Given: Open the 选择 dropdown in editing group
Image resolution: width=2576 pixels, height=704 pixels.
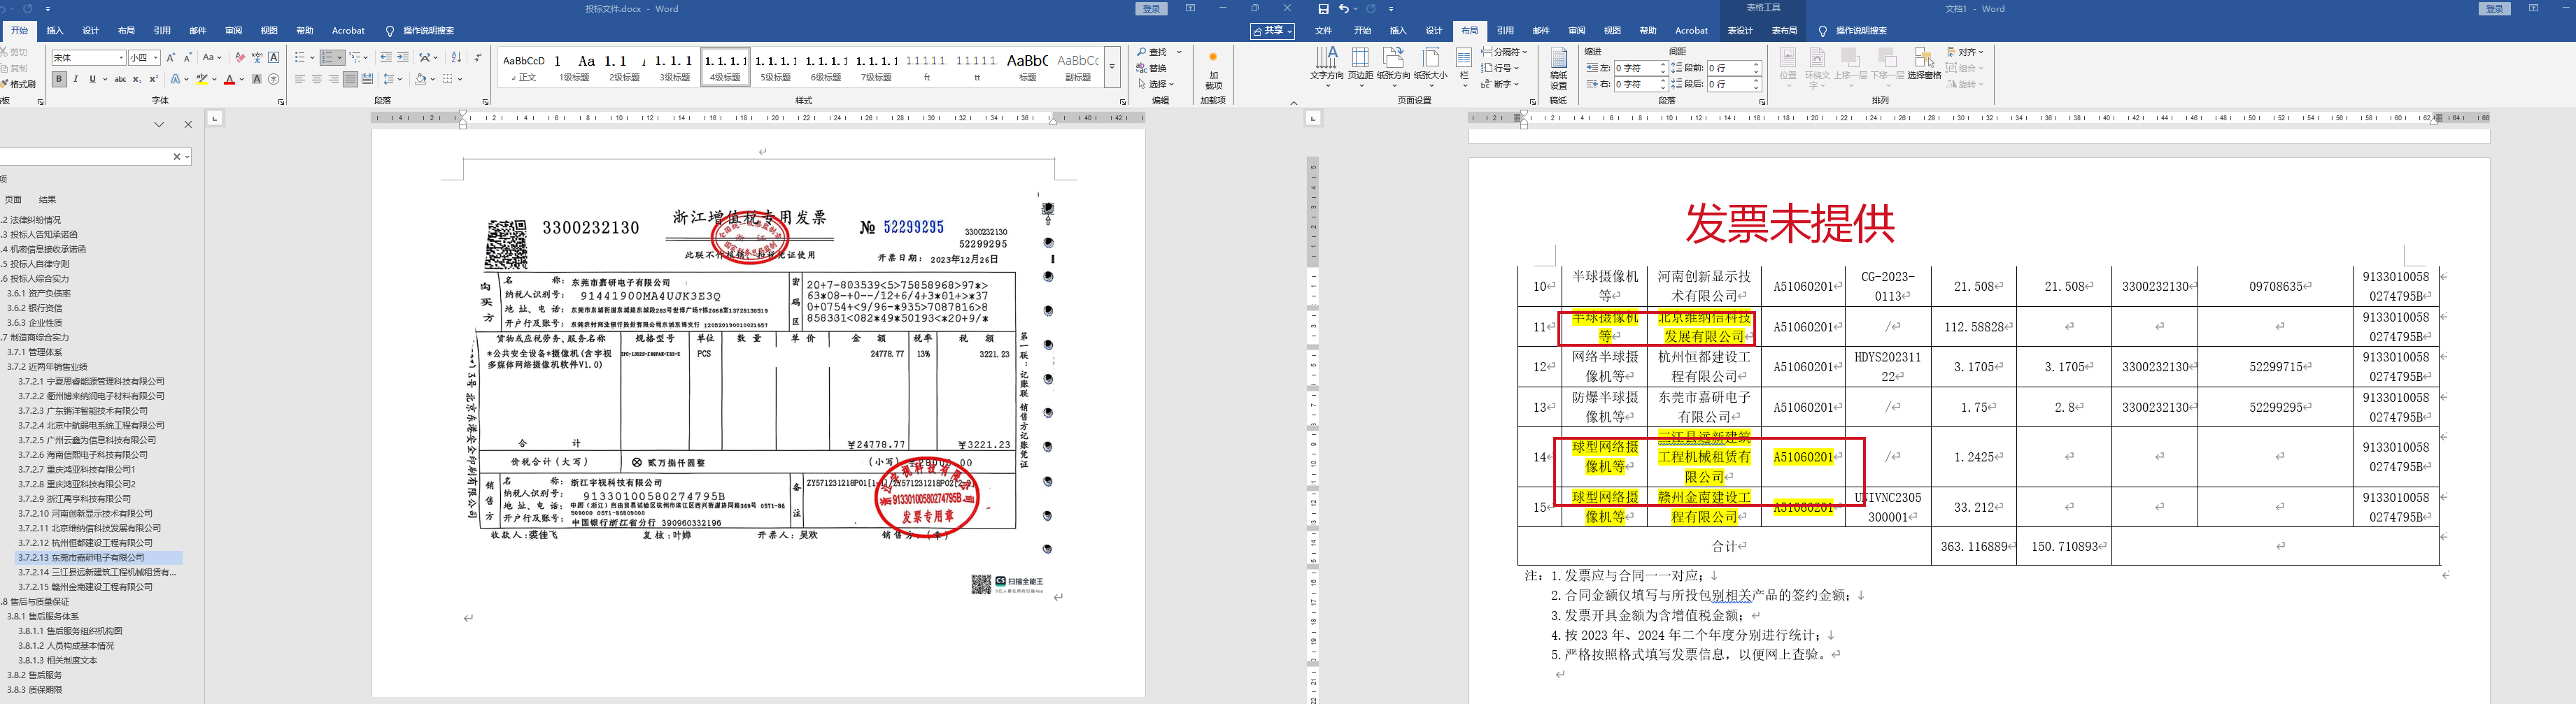Looking at the screenshot, I should click(1156, 84).
